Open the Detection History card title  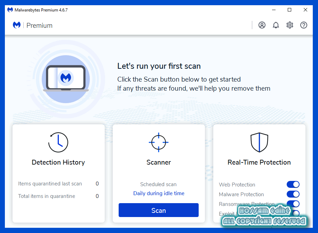58,163
